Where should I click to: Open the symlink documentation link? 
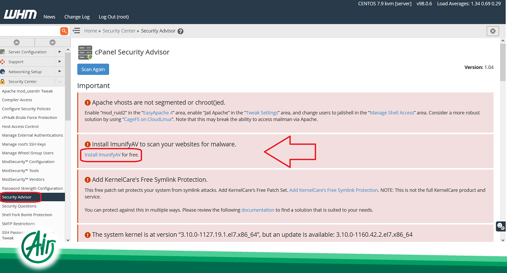(x=257, y=210)
